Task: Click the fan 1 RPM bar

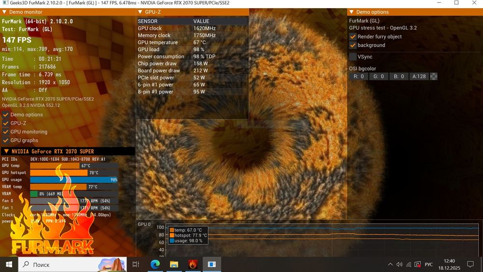Action: coord(74,208)
